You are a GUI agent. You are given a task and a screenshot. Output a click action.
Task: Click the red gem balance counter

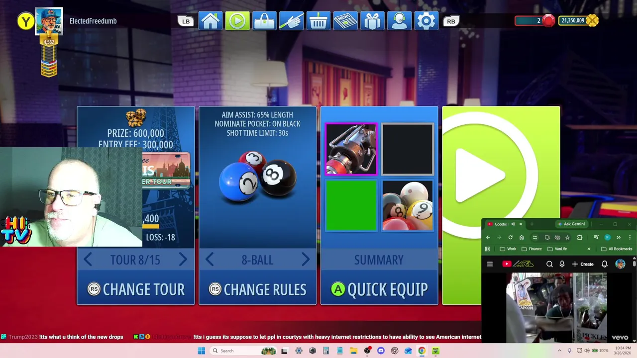[x=535, y=20]
